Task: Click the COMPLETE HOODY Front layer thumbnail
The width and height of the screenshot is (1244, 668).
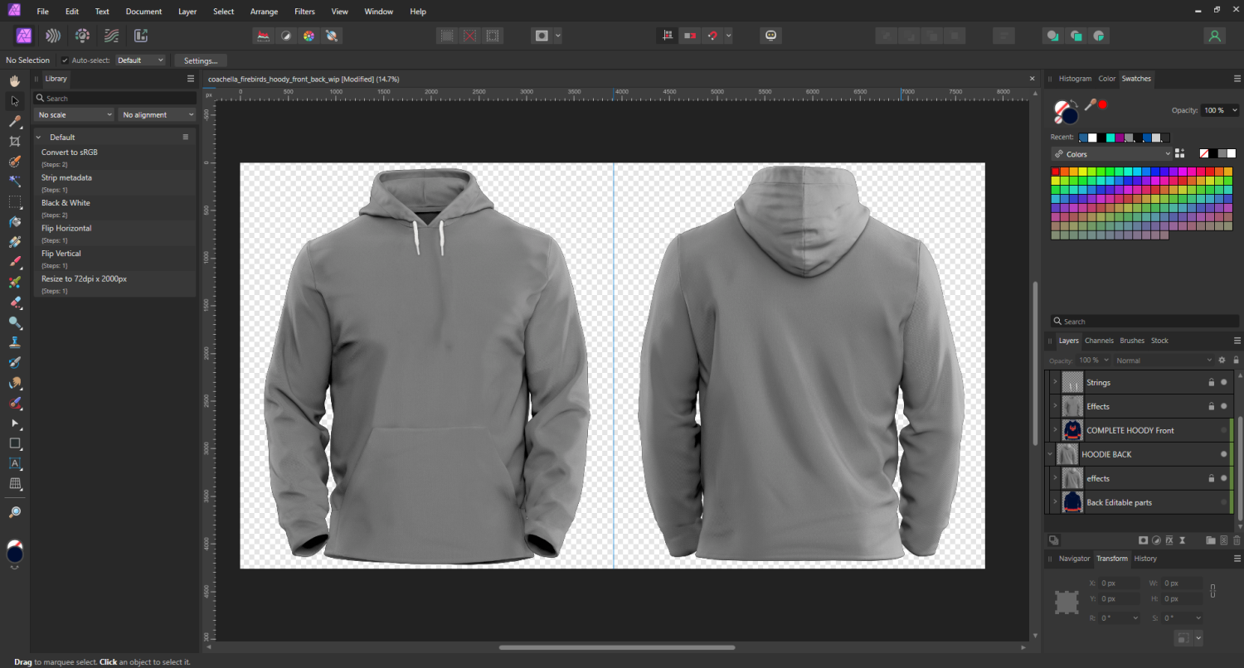Action: click(1072, 429)
